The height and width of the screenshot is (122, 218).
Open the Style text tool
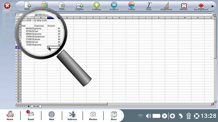point(149,6)
